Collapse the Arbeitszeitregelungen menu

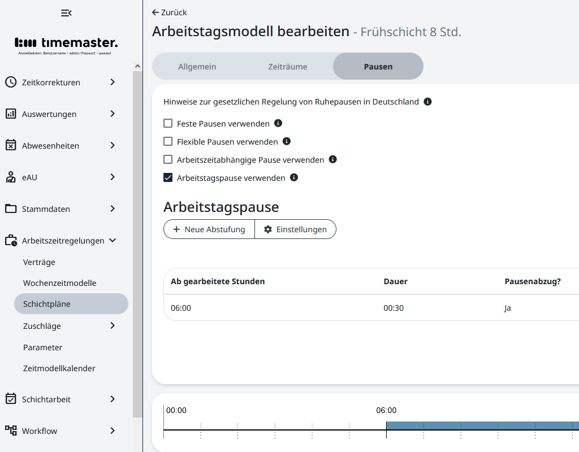[x=112, y=240]
